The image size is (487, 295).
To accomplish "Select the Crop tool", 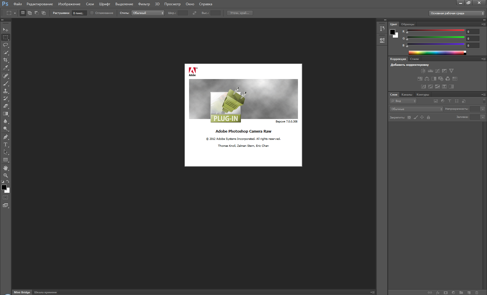I will [6, 60].
